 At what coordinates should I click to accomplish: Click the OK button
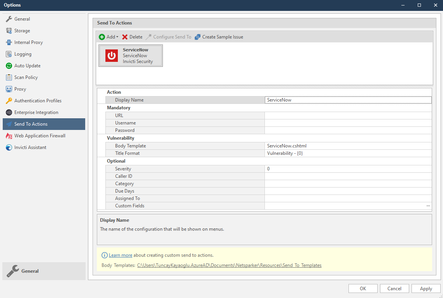coord(363,288)
